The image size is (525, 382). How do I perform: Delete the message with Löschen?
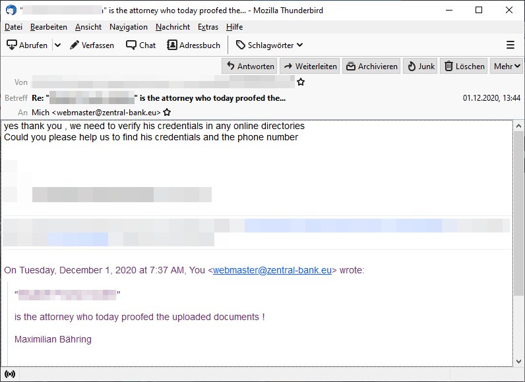point(464,66)
